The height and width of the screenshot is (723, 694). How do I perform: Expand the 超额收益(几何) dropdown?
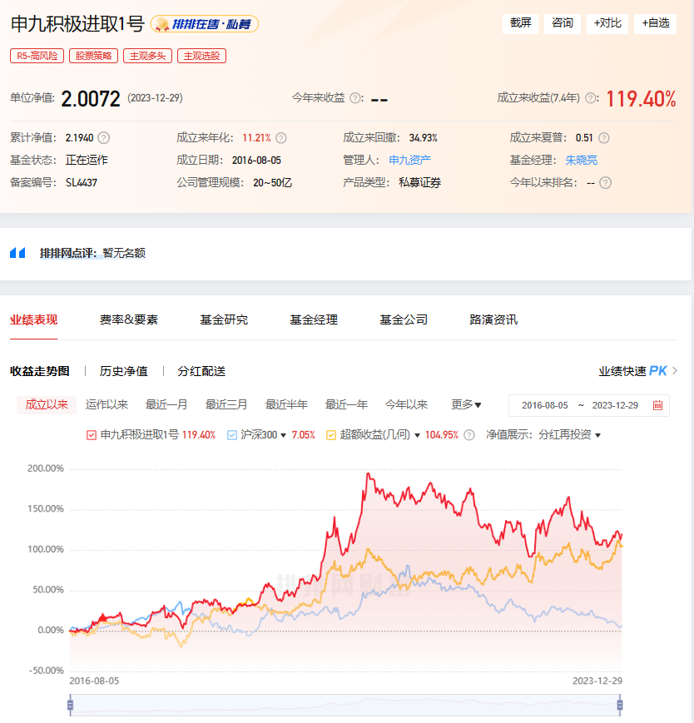coord(417,436)
